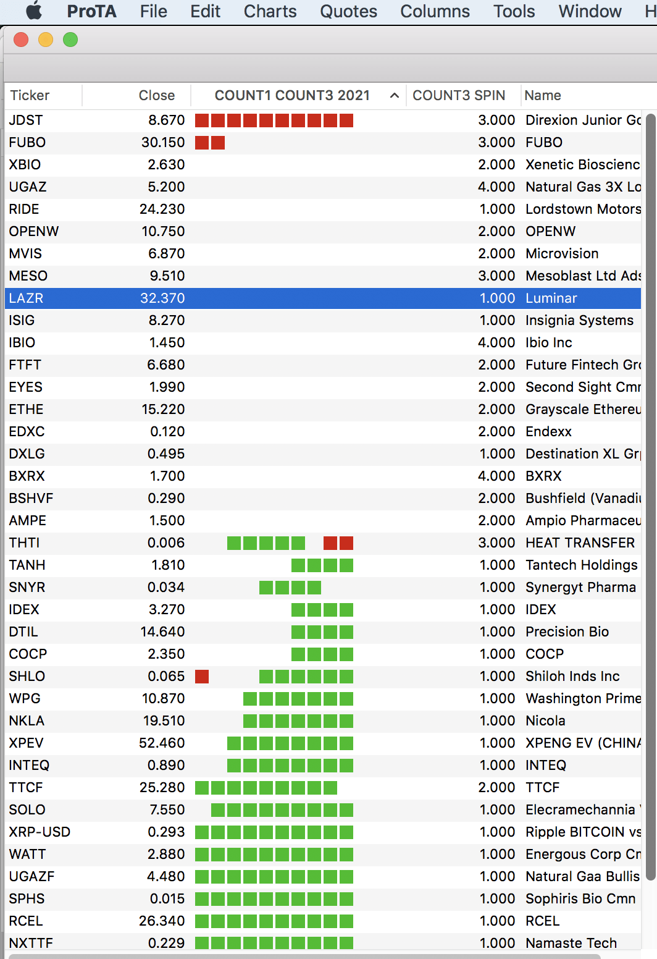The width and height of the screenshot is (657, 959).
Task: Click the horizontal scrollbar at the bottom
Action: tap(304, 956)
